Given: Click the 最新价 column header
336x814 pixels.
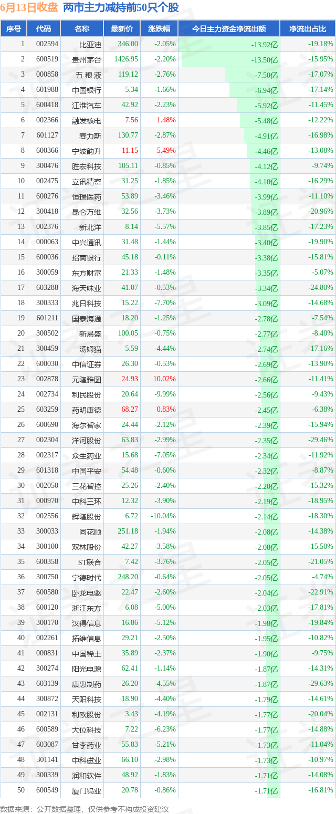Looking at the screenshot, I should (x=122, y=29).
